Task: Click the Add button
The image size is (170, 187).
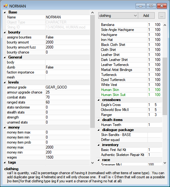Action: pos(146,16)
